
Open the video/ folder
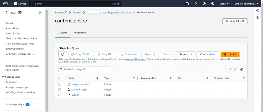75,95
